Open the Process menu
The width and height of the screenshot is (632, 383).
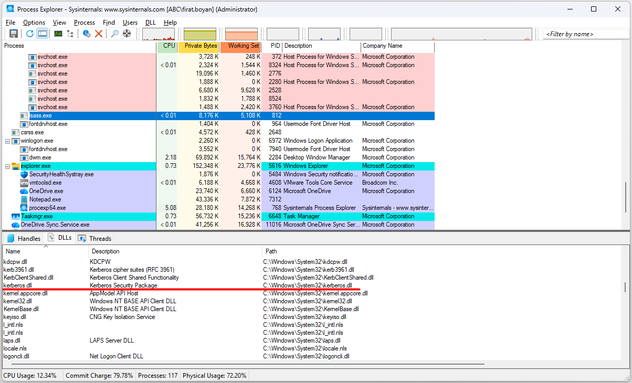(85, 23)
